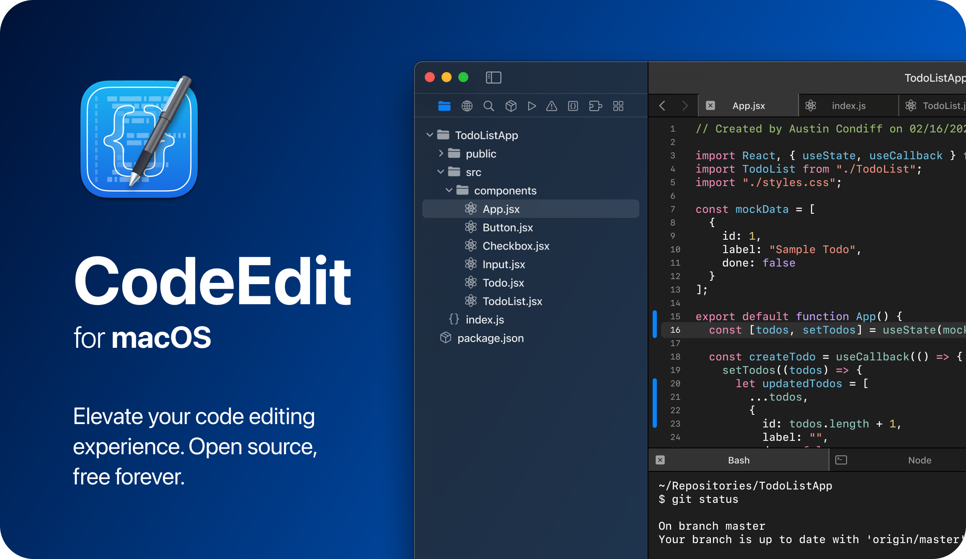
Task: Close the App.jsx editor tab
Action: point(710,106)
